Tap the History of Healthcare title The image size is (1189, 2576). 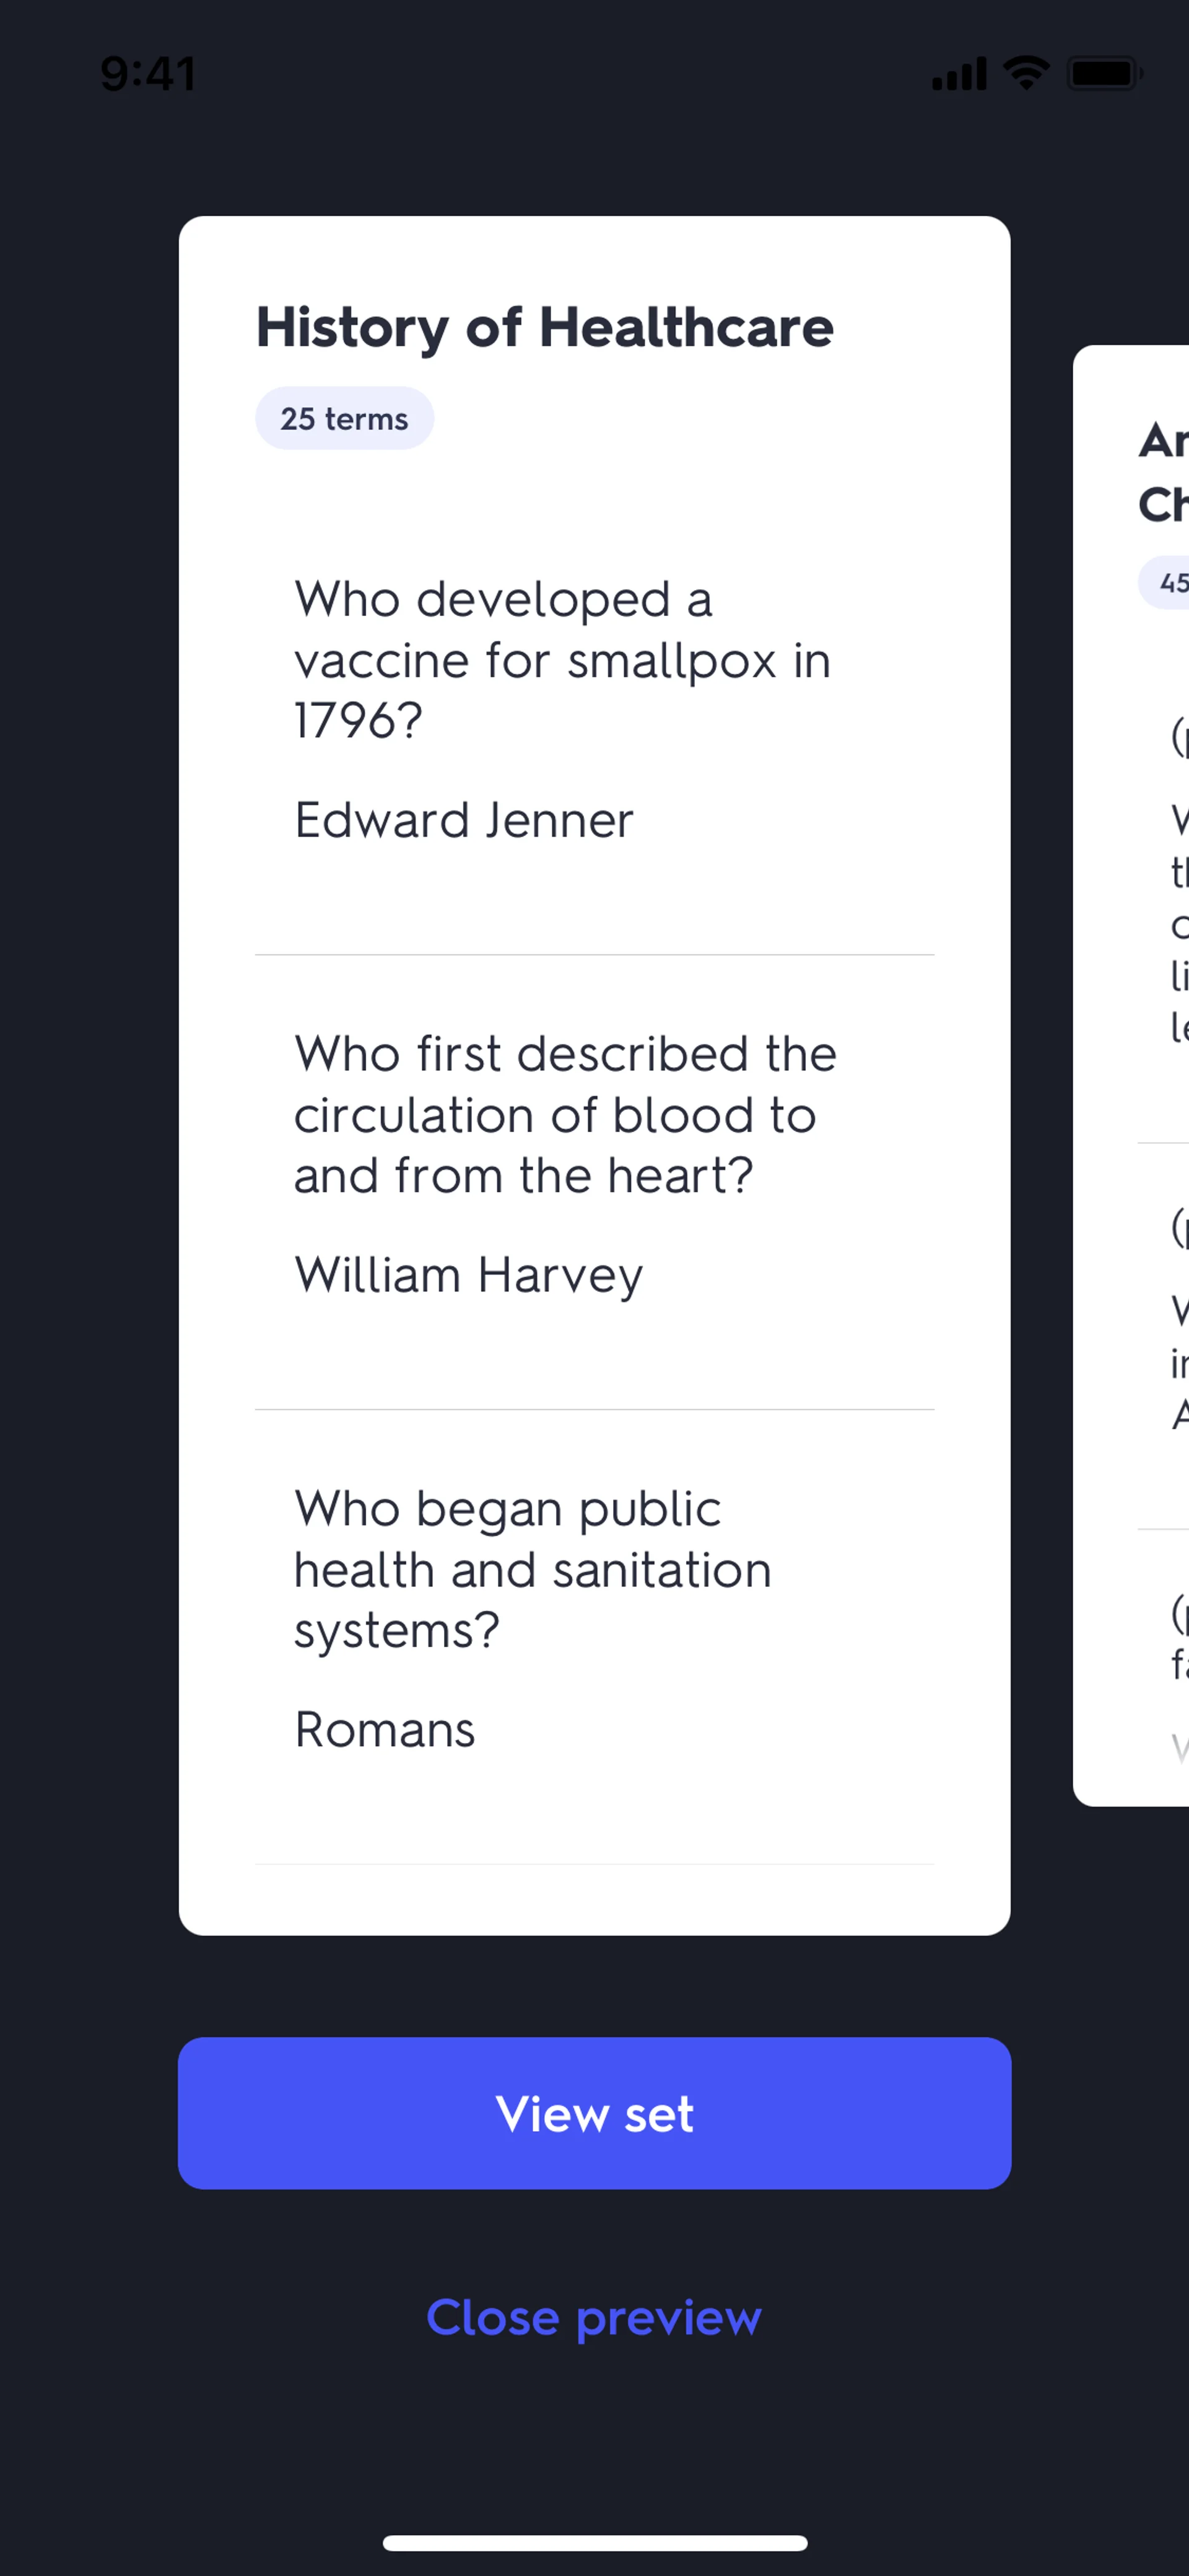[x=544, y=327]
